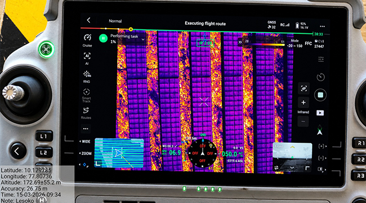Tap the 06.9 speed readout
This screenshot has height=203, width=366.
point(175,153)
